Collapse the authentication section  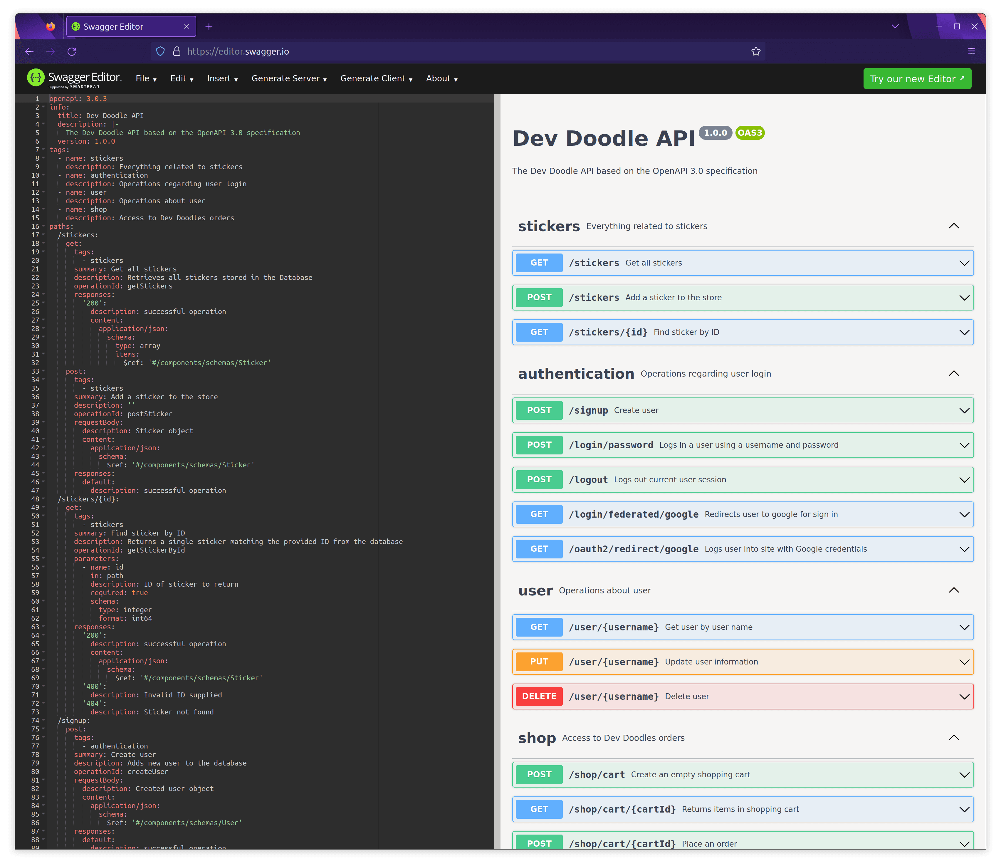pos(954,373)
